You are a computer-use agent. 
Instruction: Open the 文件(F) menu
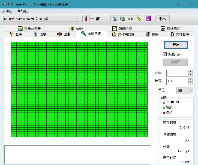pos(7,11)
